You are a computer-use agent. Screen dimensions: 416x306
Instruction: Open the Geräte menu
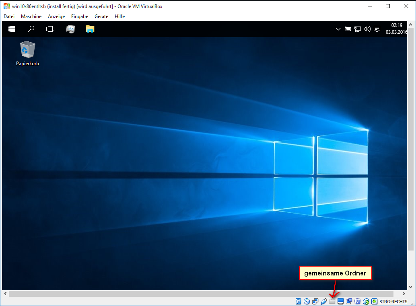[x=101, y=16]
